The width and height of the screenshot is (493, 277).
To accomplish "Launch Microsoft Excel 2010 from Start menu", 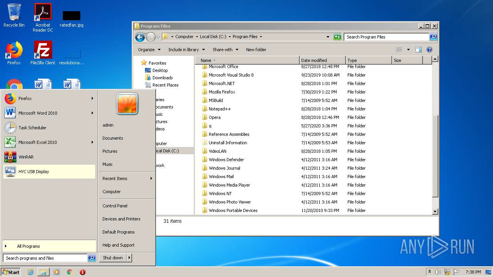I will coord(49,142).
